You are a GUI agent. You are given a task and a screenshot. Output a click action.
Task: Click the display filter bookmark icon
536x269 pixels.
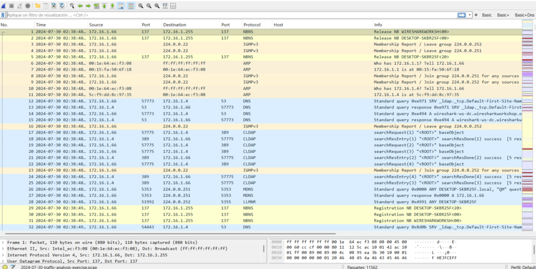pos(3,15)
